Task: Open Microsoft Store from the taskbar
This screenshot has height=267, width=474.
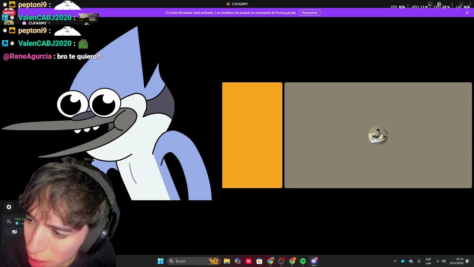Action: coord(259,261)
